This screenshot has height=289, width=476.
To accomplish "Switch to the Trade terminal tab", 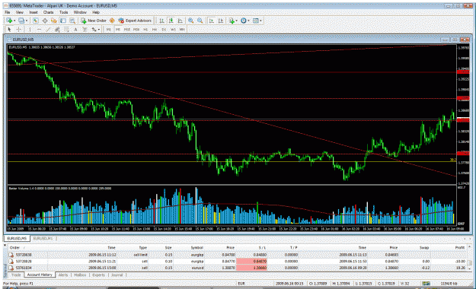I will [x=16, y=275].
